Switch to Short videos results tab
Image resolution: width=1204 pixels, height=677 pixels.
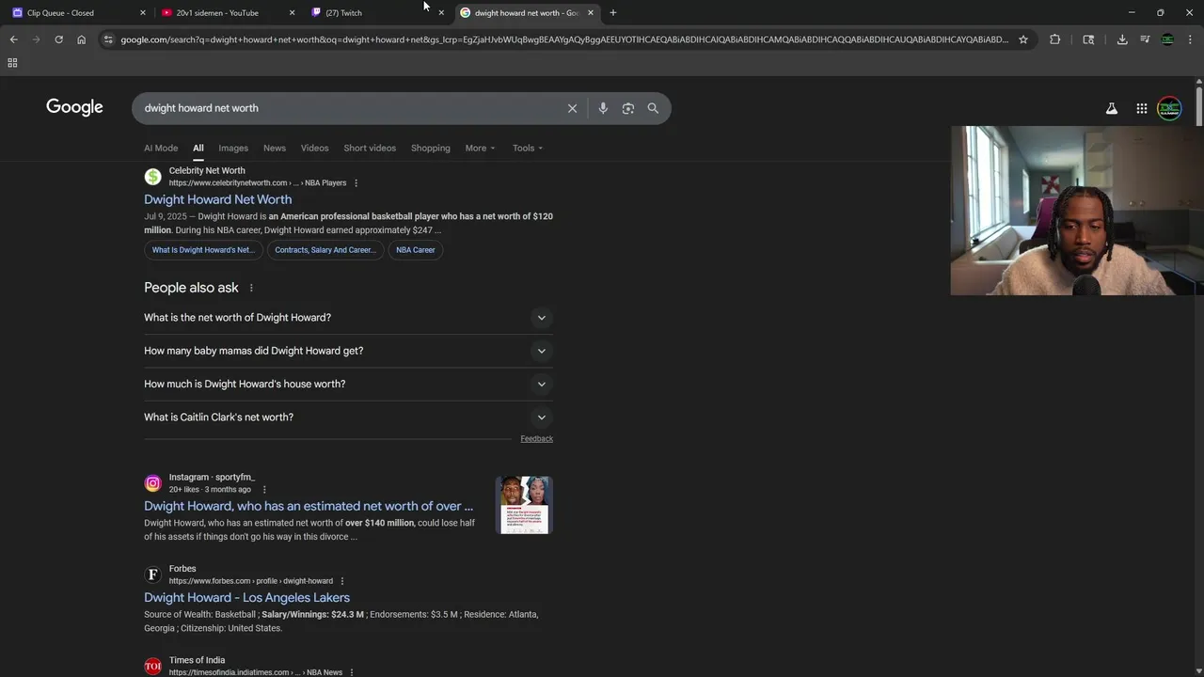pyautogui.click(x=370, y=148)
